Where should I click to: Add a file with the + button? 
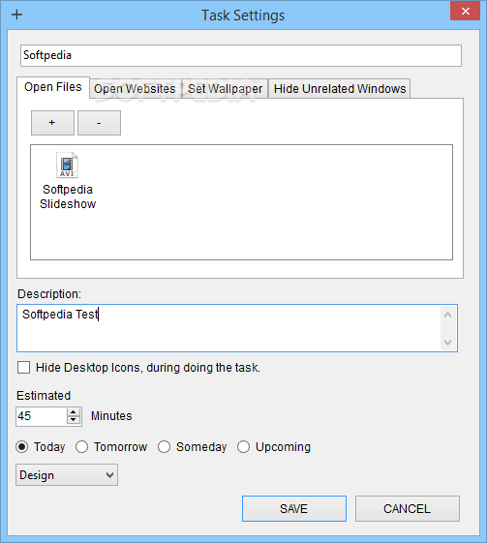52,123
